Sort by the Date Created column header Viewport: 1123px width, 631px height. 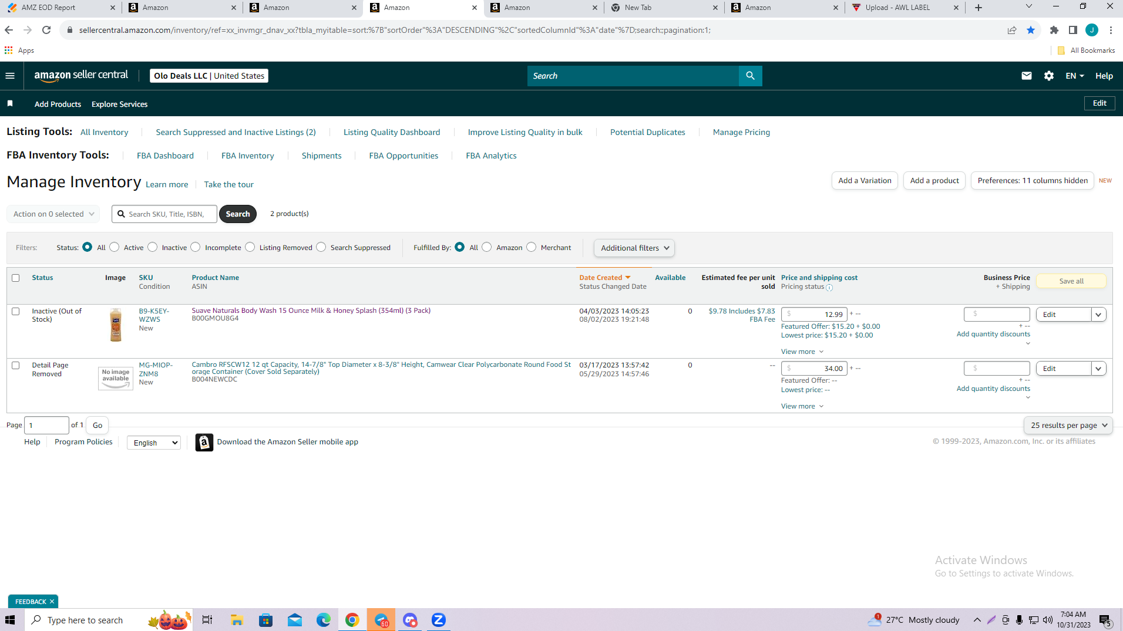pos(600,278)
